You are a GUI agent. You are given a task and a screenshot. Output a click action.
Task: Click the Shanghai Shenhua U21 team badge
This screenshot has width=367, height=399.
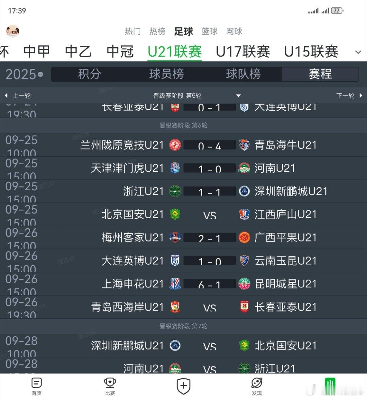pos(175,284)
